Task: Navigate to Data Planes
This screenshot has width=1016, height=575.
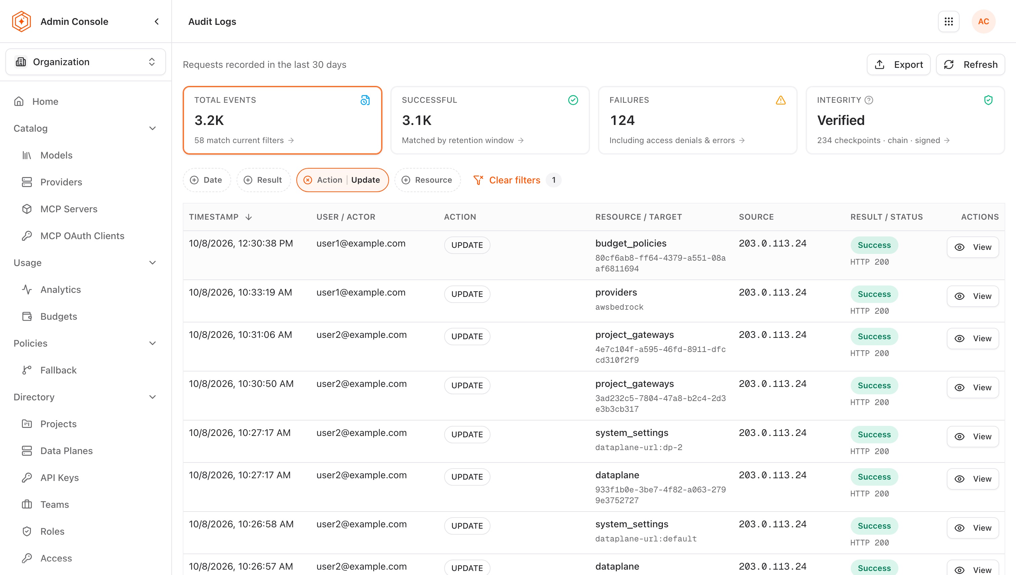Action: pos(86,451)
